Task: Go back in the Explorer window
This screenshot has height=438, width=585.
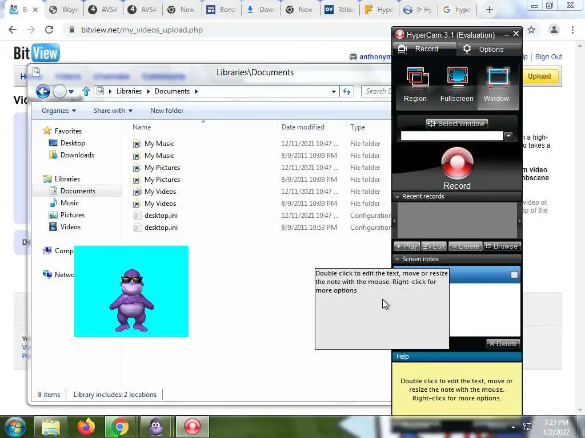Action: (x=43, y=91)
